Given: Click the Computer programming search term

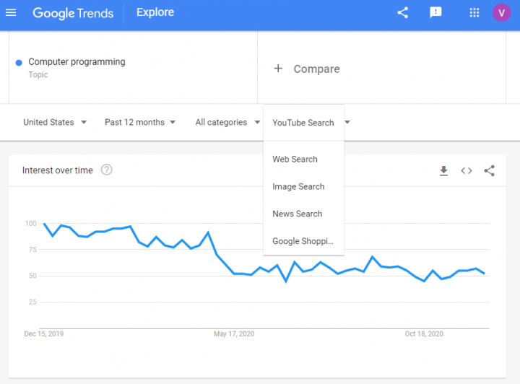Looking at the screenshot, I should tap(77, 61).
